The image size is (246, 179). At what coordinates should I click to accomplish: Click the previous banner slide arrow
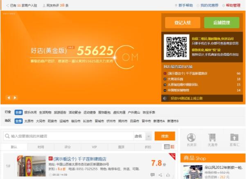9,98
